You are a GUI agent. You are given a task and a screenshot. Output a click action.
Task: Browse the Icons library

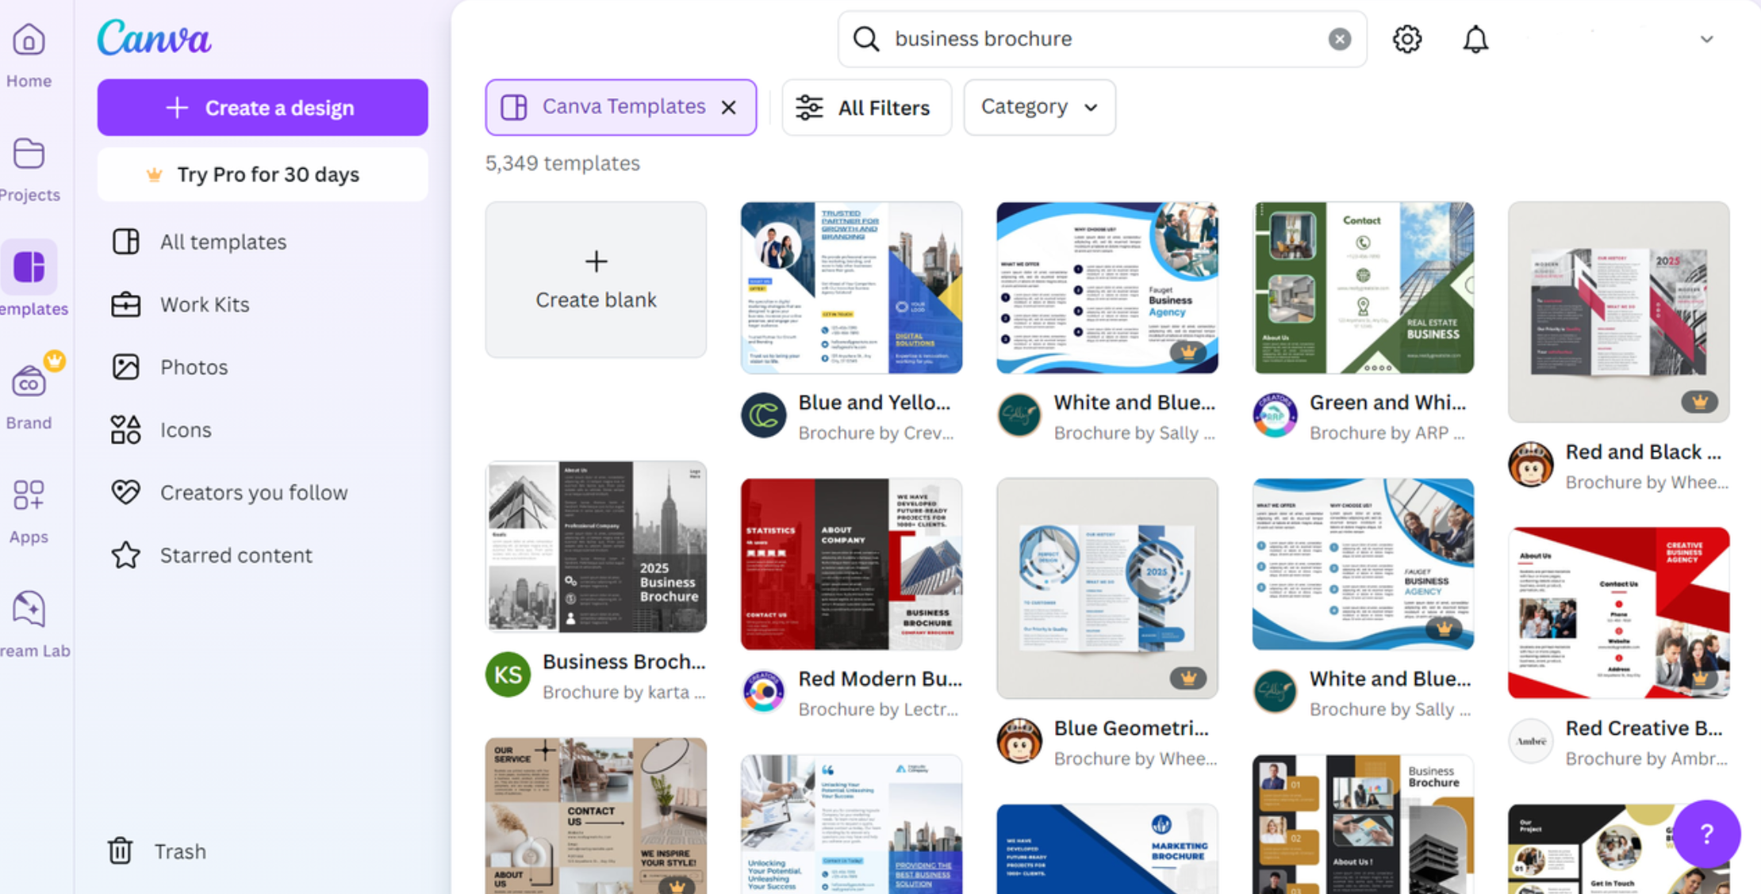click(186, 429)
